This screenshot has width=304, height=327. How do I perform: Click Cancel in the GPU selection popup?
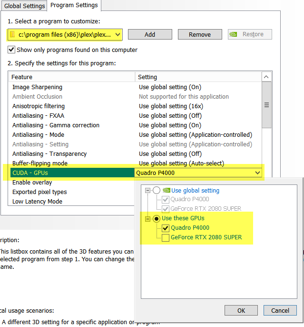pyautogui.click(x=280, y=310)
